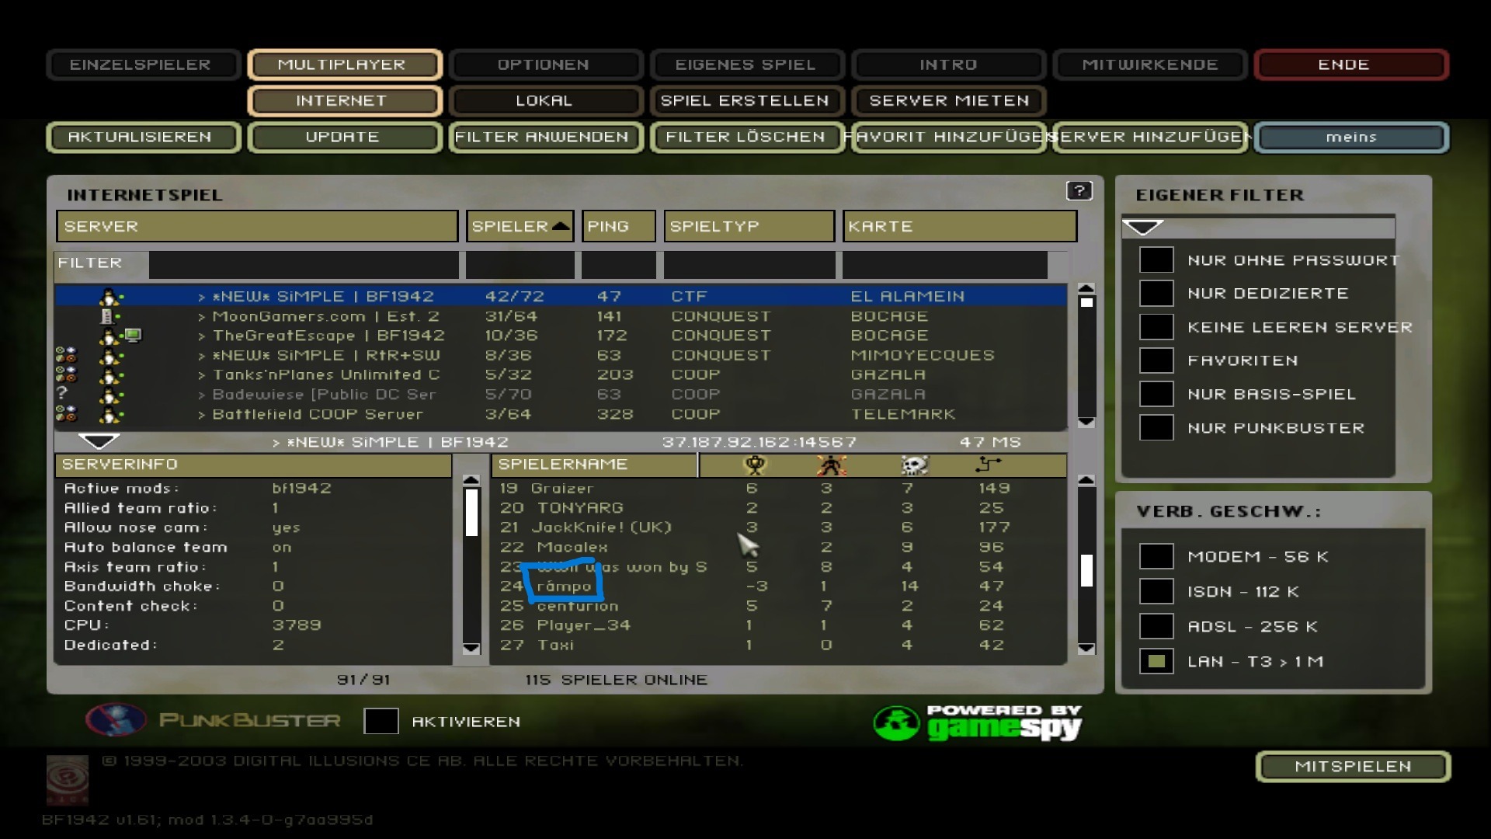Open the SERVER MIETEN tab

click(x=949, y=101)
